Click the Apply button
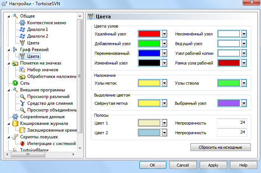Screen dimensions: 261x173 point(213,165)
